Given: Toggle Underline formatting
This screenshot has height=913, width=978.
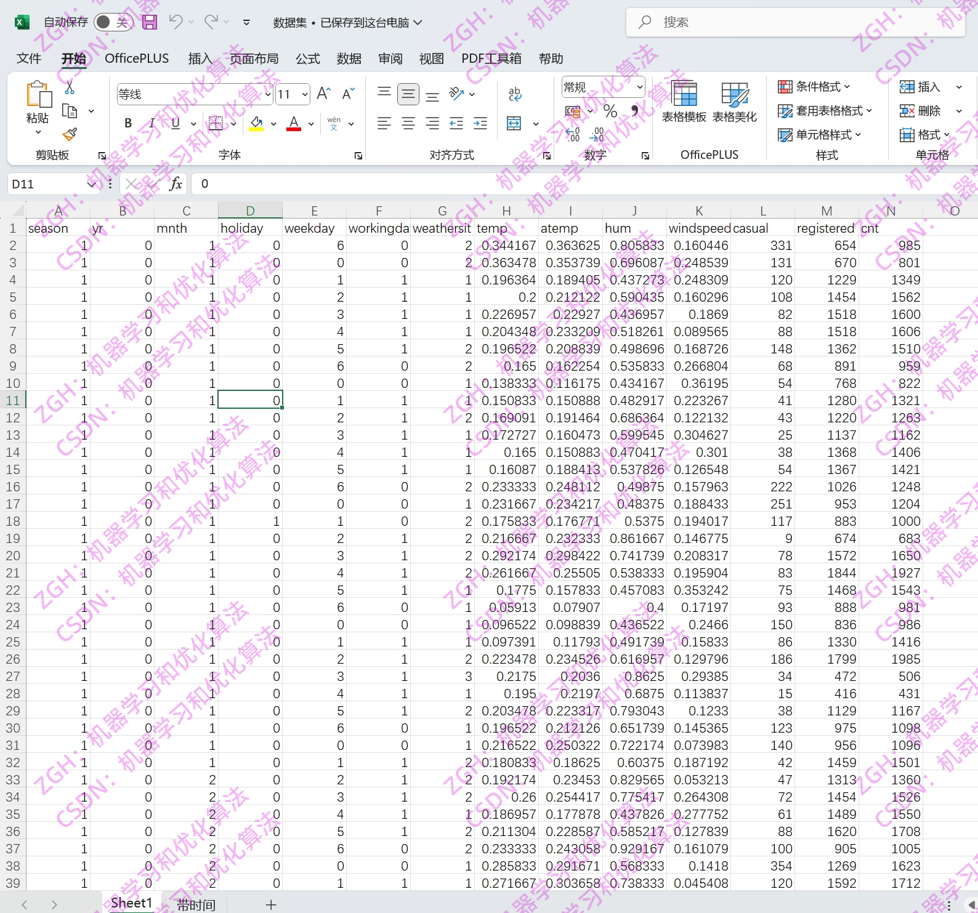Looking at the screenshot, I should click(x=176, y=123).
